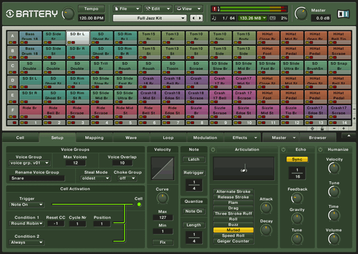Click the red square on Ride Br cell

[x=26, y=117]
